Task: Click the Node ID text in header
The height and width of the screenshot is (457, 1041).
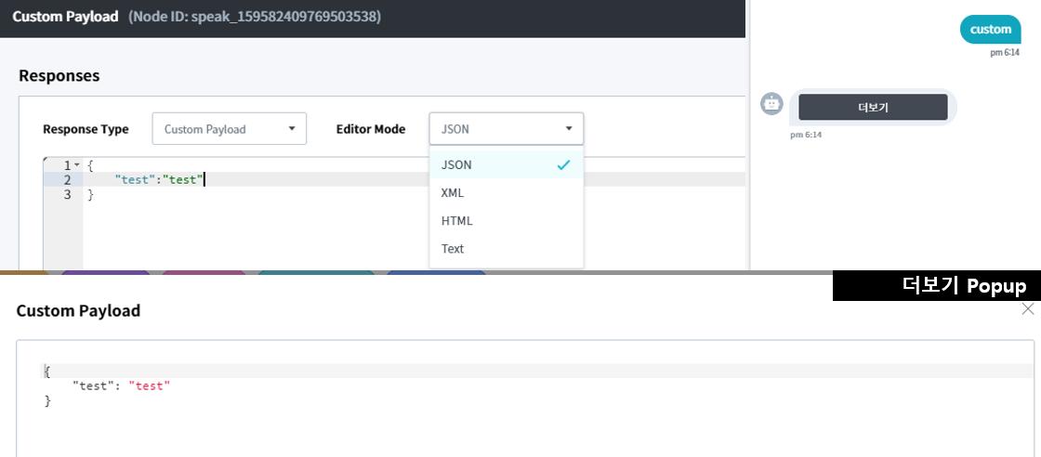Action: click(256, 17)
